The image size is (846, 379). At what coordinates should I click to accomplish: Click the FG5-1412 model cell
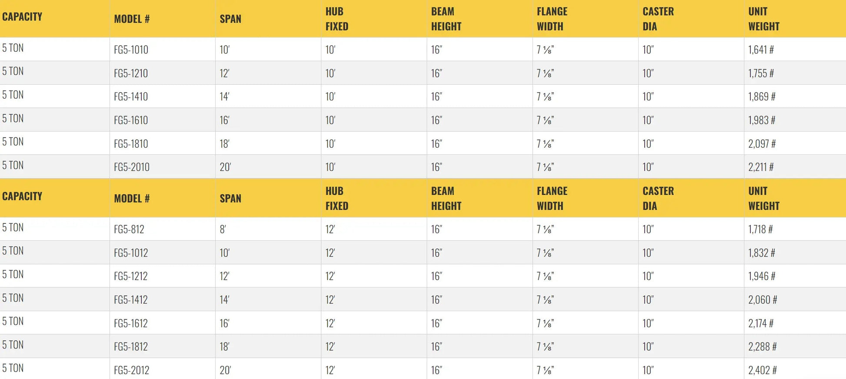click(131, 300)
